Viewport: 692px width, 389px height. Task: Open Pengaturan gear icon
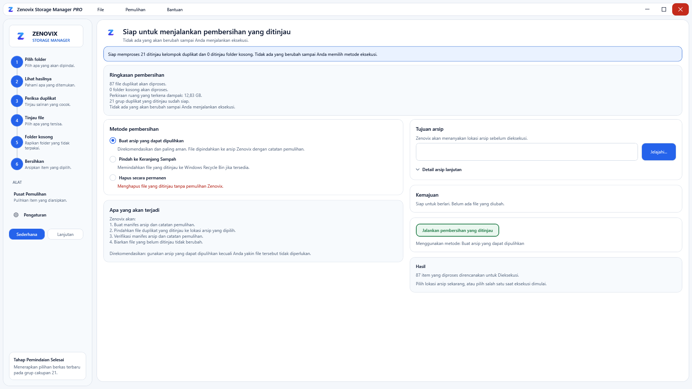(x=16, y=215)
